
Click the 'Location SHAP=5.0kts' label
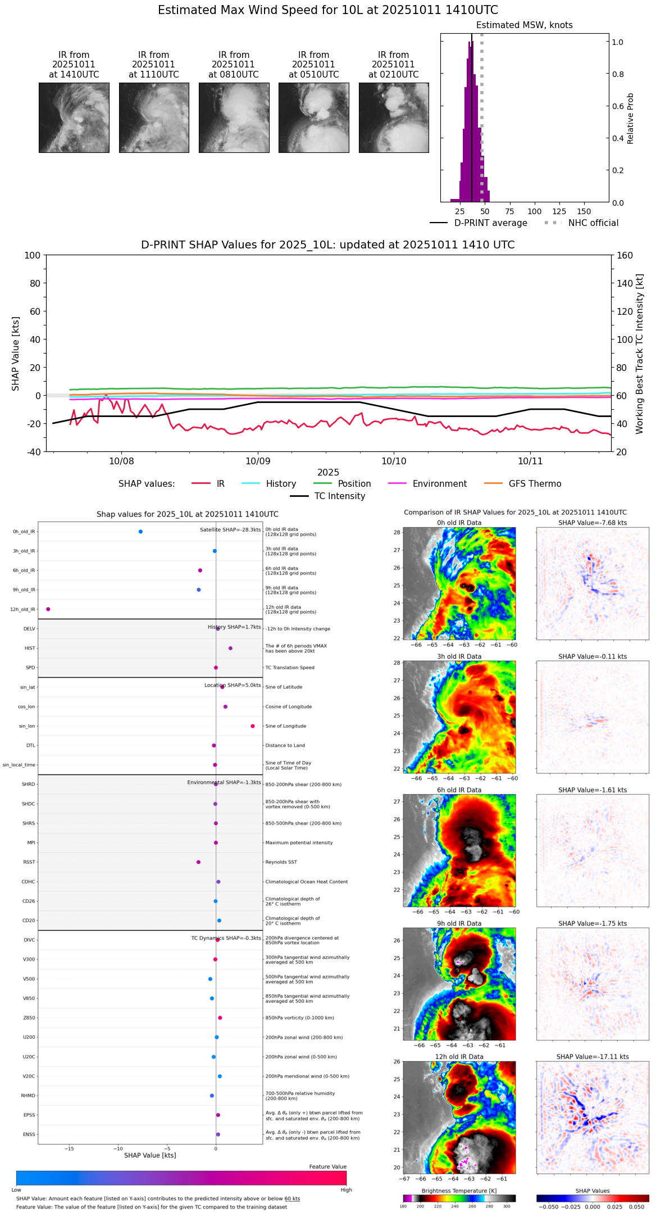[x=233, y=685]
